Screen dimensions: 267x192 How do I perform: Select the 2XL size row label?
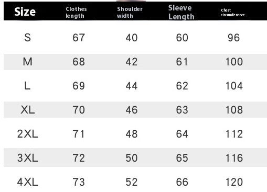[28, 134]
